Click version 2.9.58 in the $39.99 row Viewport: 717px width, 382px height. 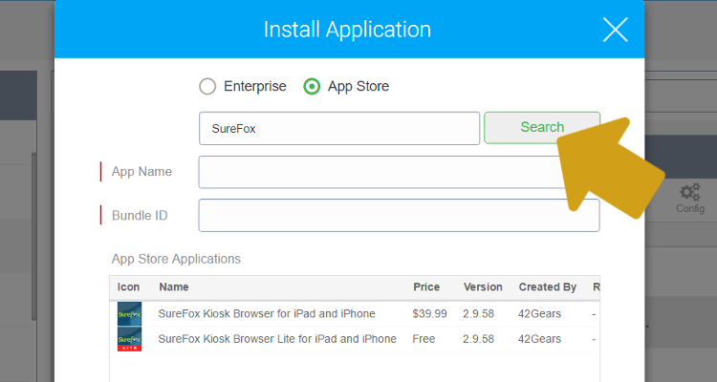pyautogui.click(x=478, y=313)
